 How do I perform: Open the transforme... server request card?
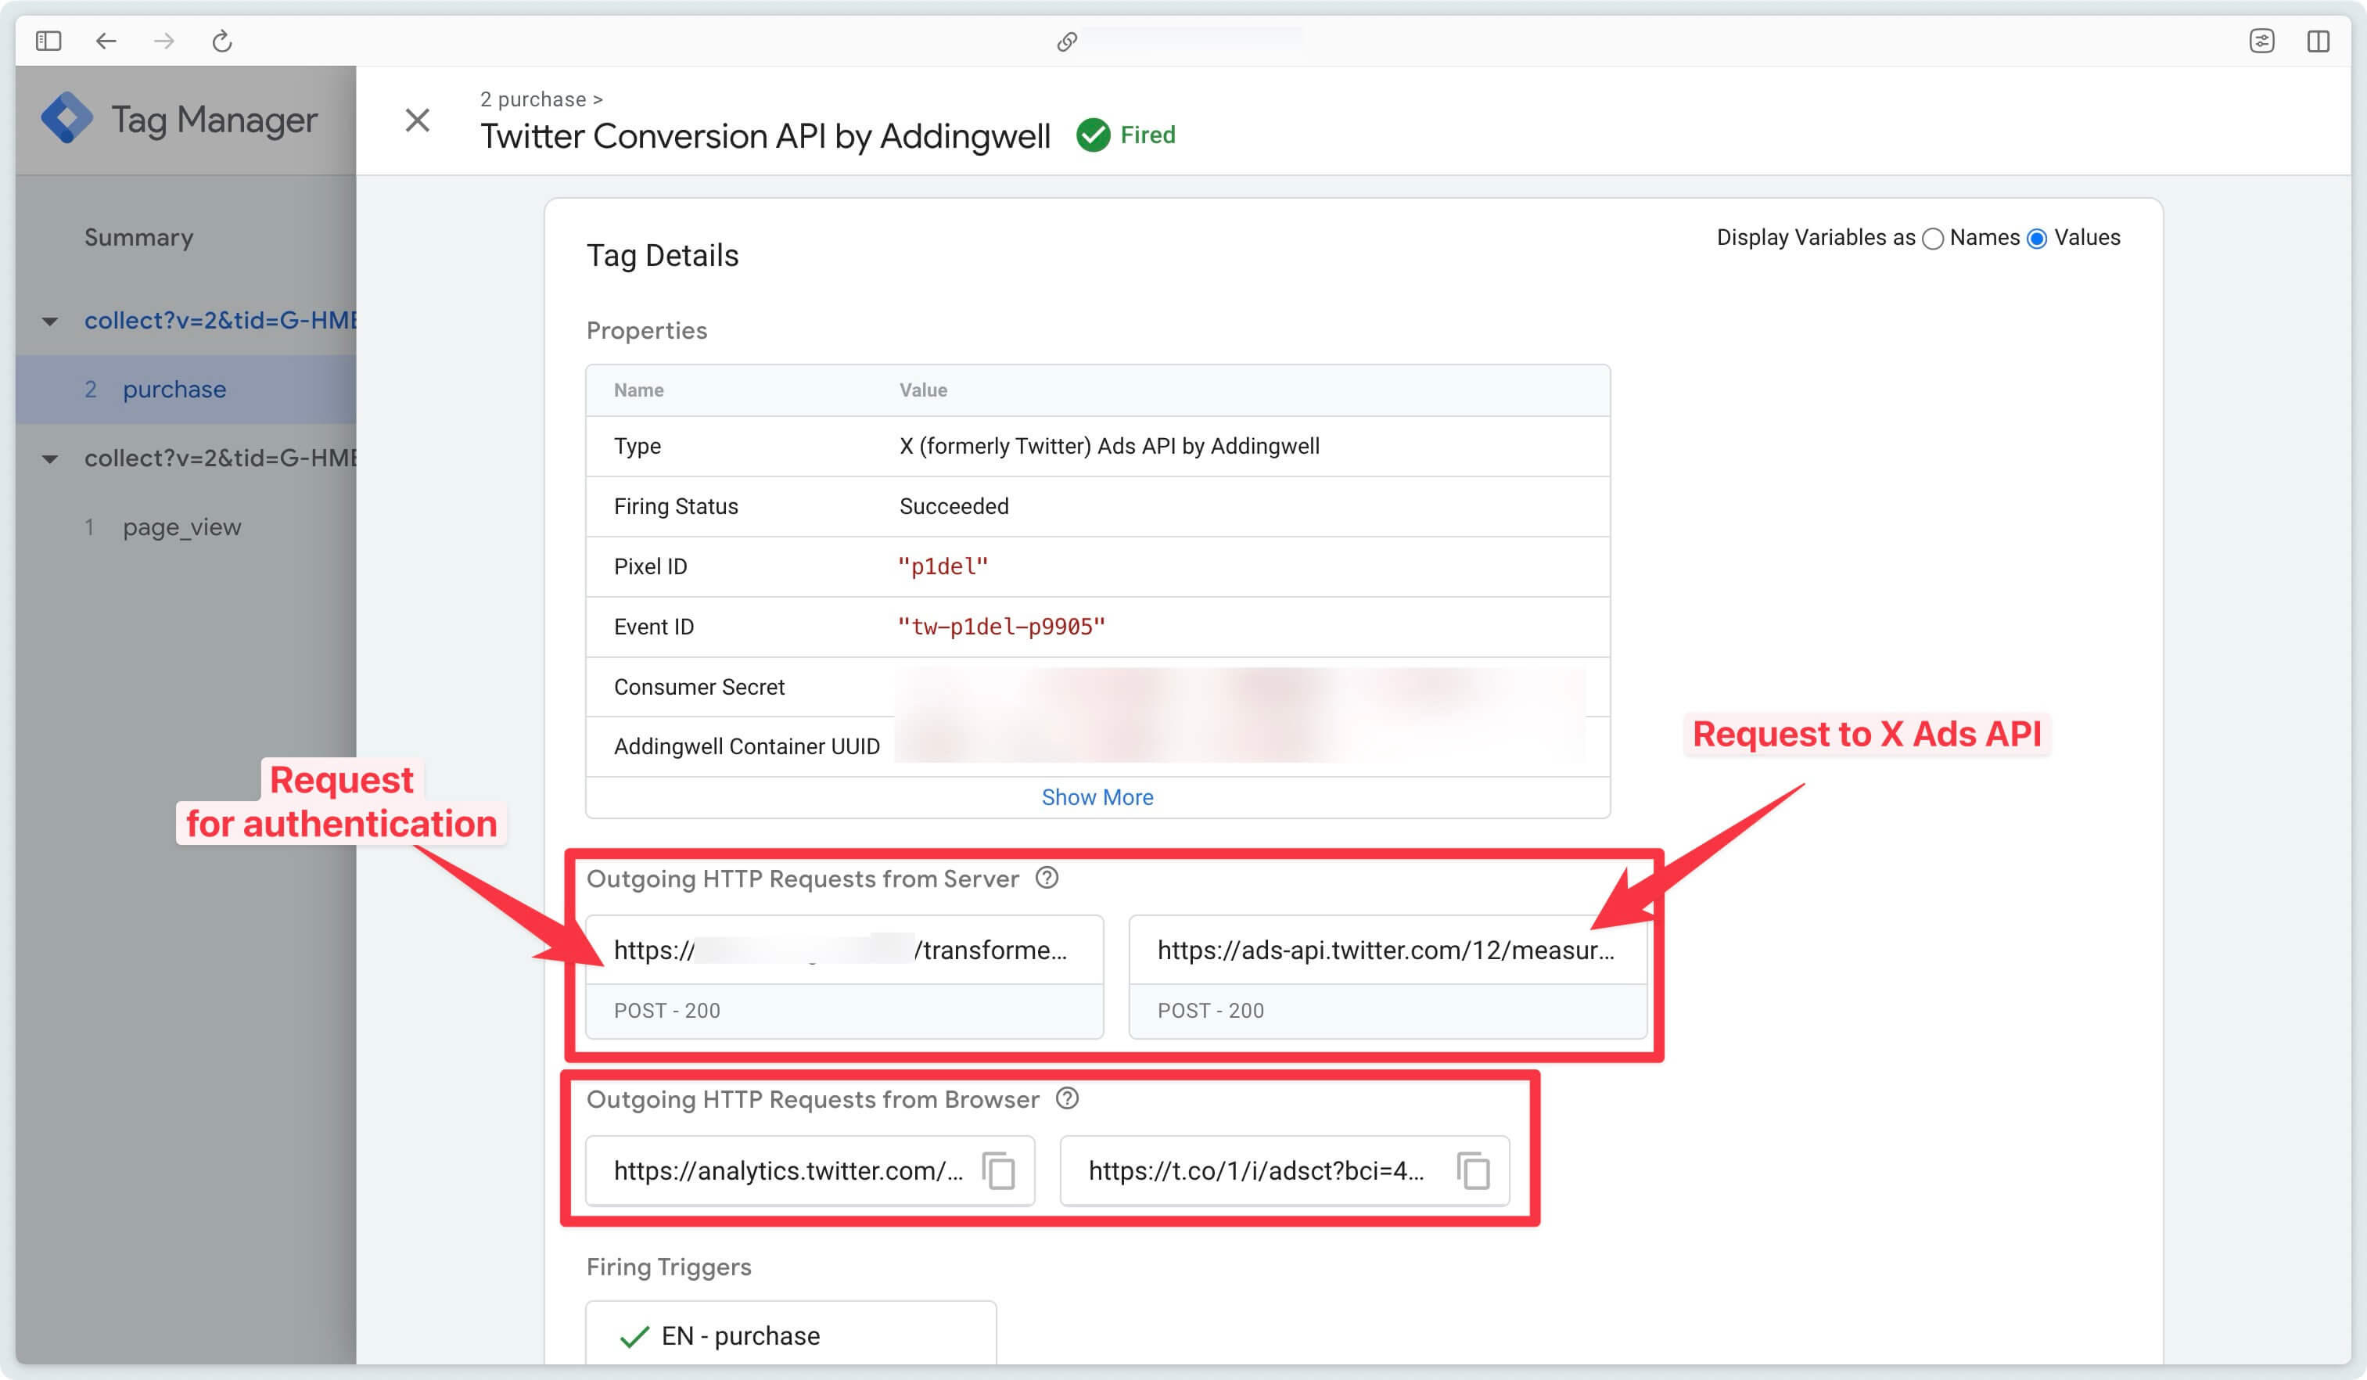(845, 976)
